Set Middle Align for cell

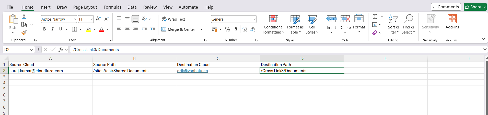point(127,19)
